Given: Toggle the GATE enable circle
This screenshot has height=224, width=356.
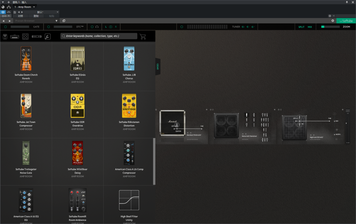Looking at the screenshot, I should 6,27.
